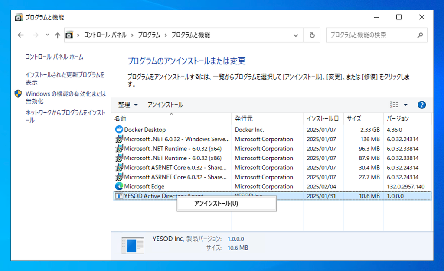Select the Docker Desktop entry name
This screenshot has height=271, width=444.
145,130
